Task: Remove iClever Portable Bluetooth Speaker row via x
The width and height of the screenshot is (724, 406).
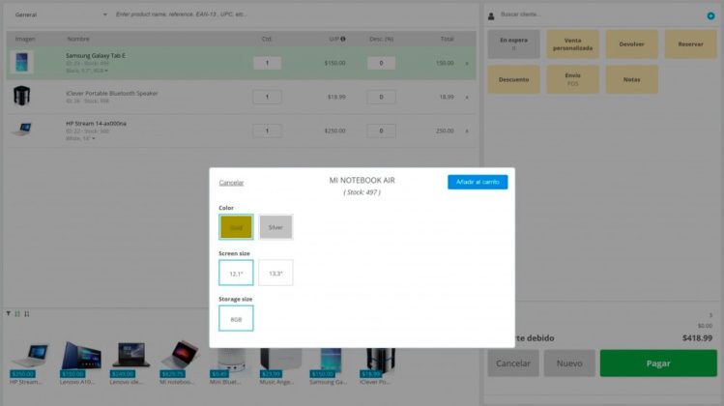Action: [467, 97]
